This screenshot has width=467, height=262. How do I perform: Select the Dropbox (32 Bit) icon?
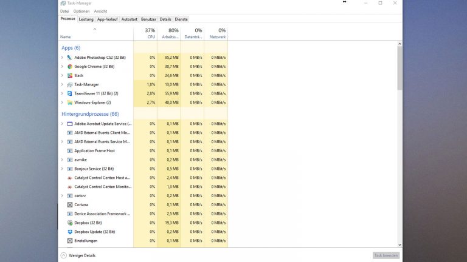[x=70, y=223]
